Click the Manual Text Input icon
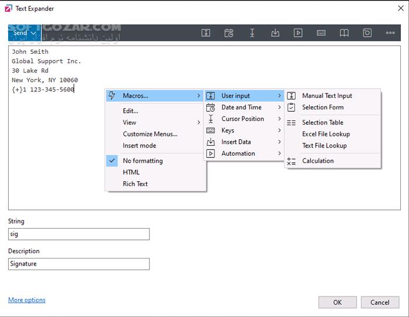 pos(292,96)
